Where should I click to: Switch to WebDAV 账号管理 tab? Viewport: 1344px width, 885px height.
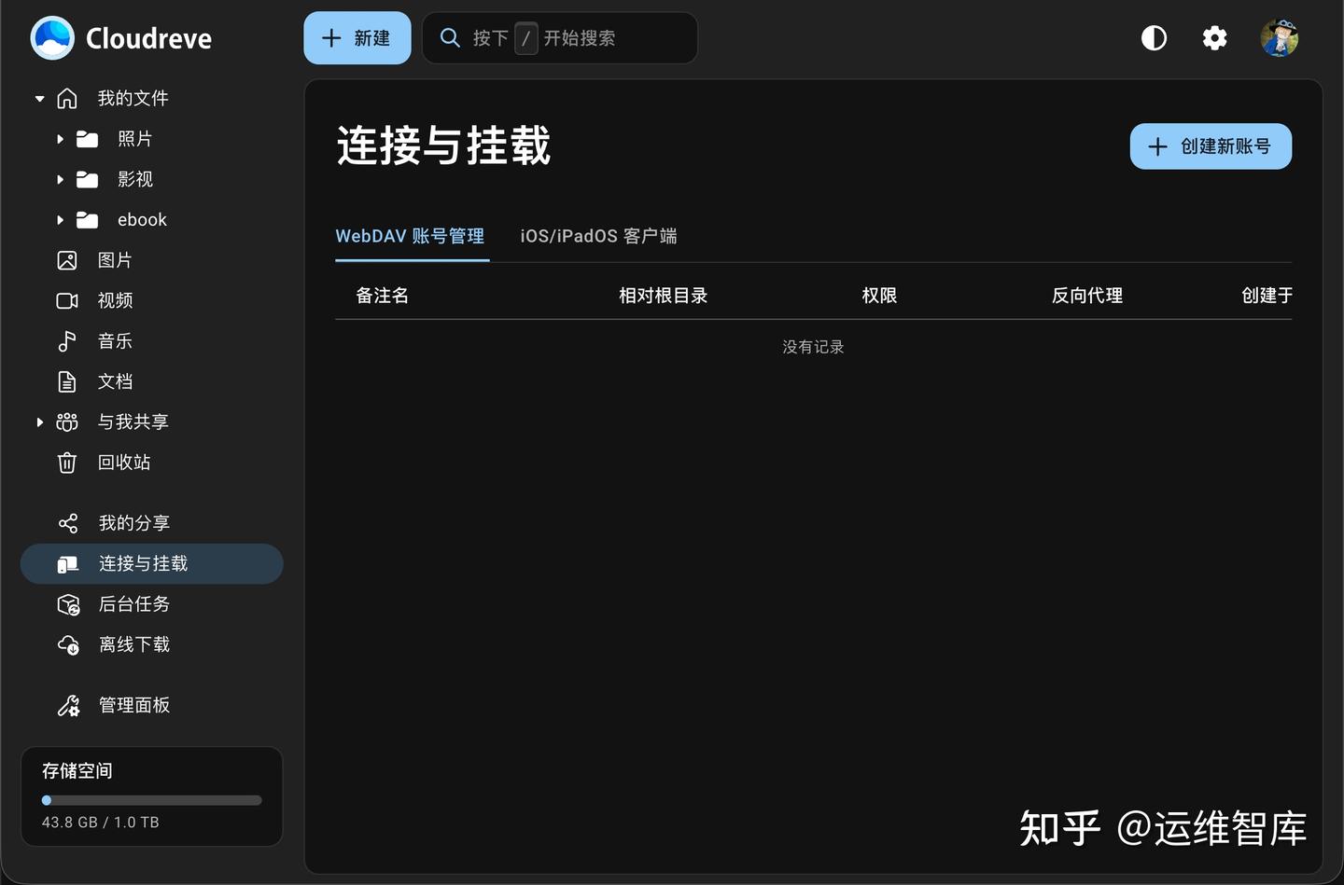click(x=410, y=236)
